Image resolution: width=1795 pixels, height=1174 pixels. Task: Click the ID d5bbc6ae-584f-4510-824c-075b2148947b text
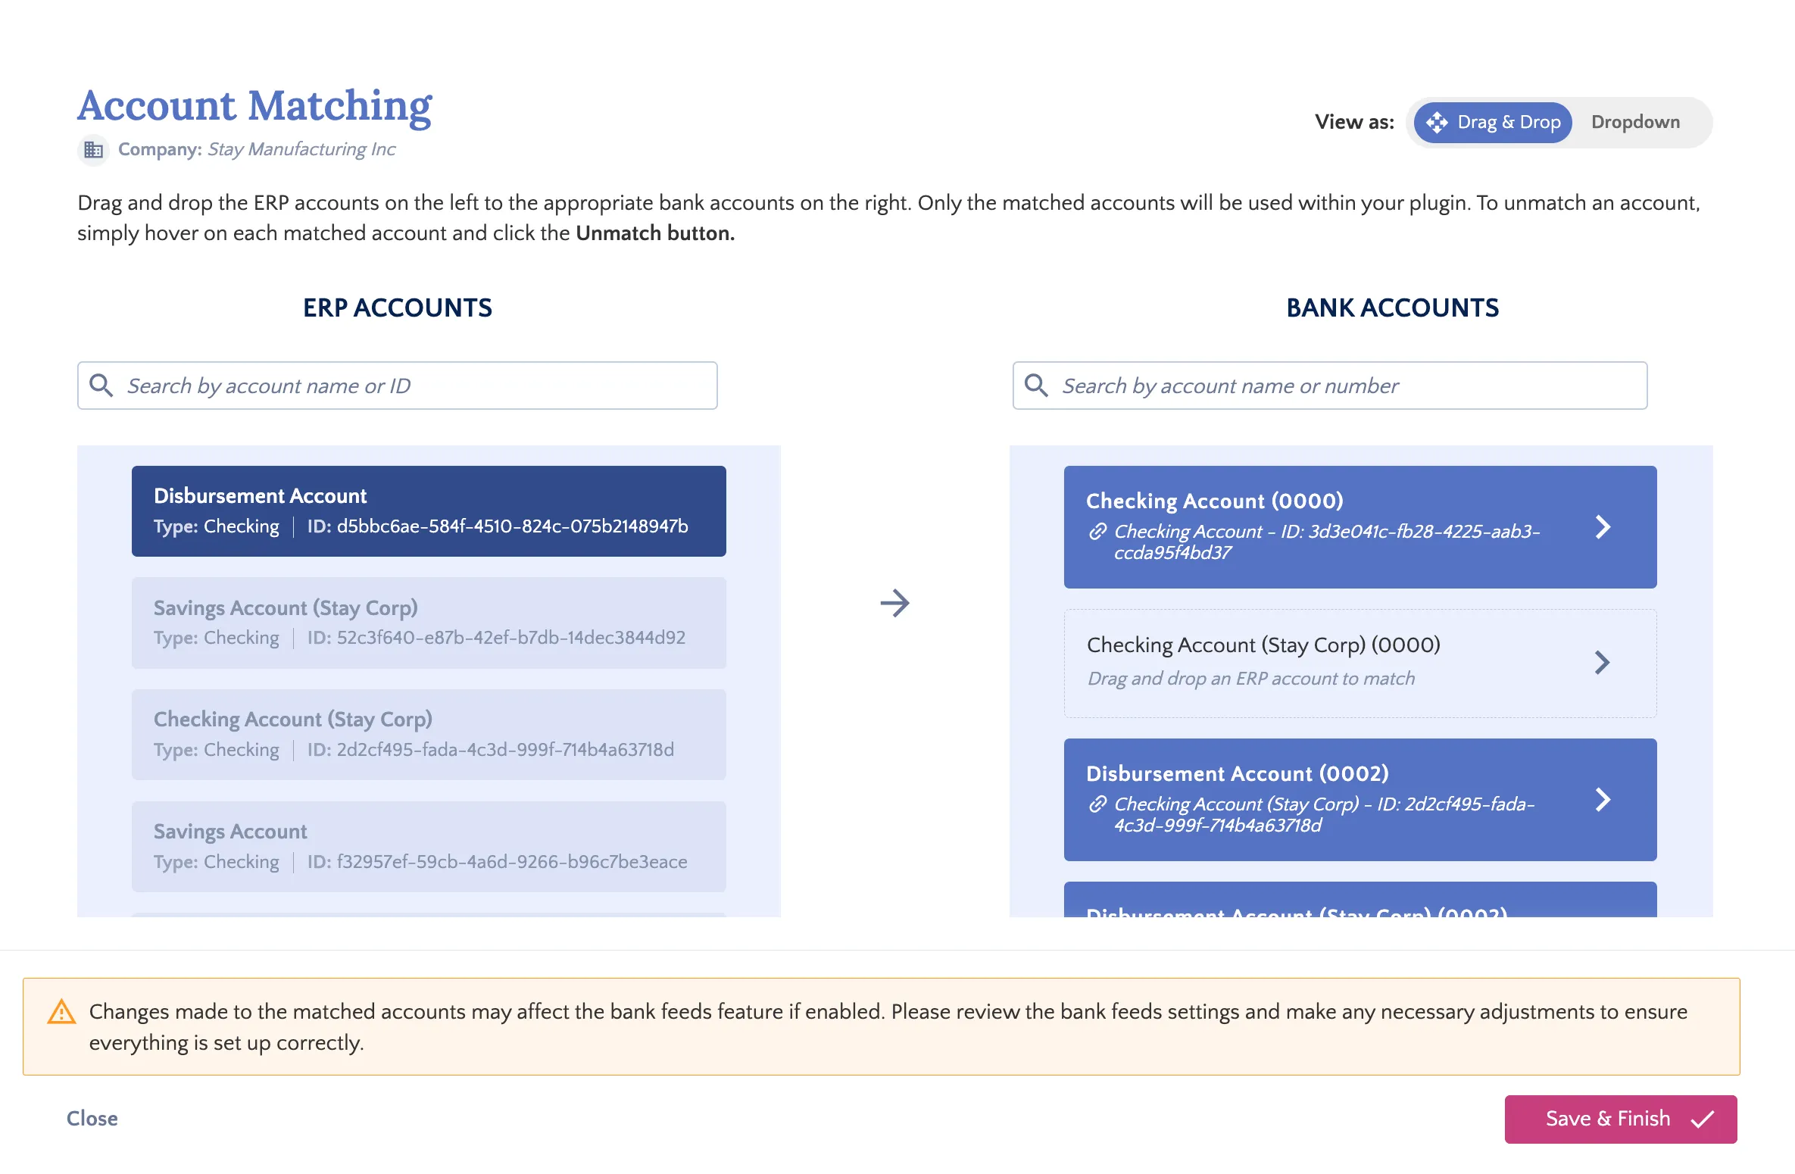point(498,526)
